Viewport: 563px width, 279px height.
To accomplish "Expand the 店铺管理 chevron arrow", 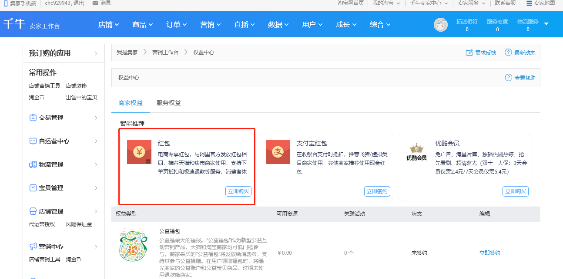I will [96, 211].
